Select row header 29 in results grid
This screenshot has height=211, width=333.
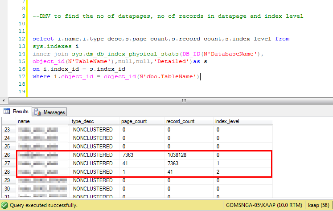[x=9, y=180]
